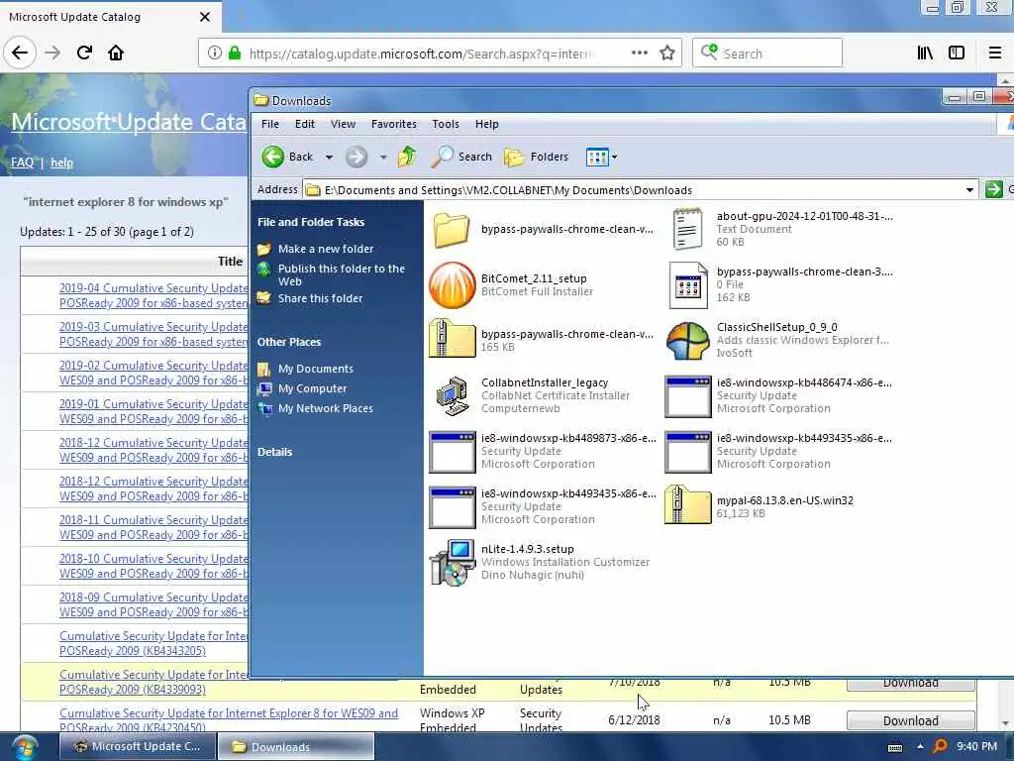Screen dimensions: 1014x761
Task: Open the 2019-04 Cumulative Security Update link
Action: point(153,295)
